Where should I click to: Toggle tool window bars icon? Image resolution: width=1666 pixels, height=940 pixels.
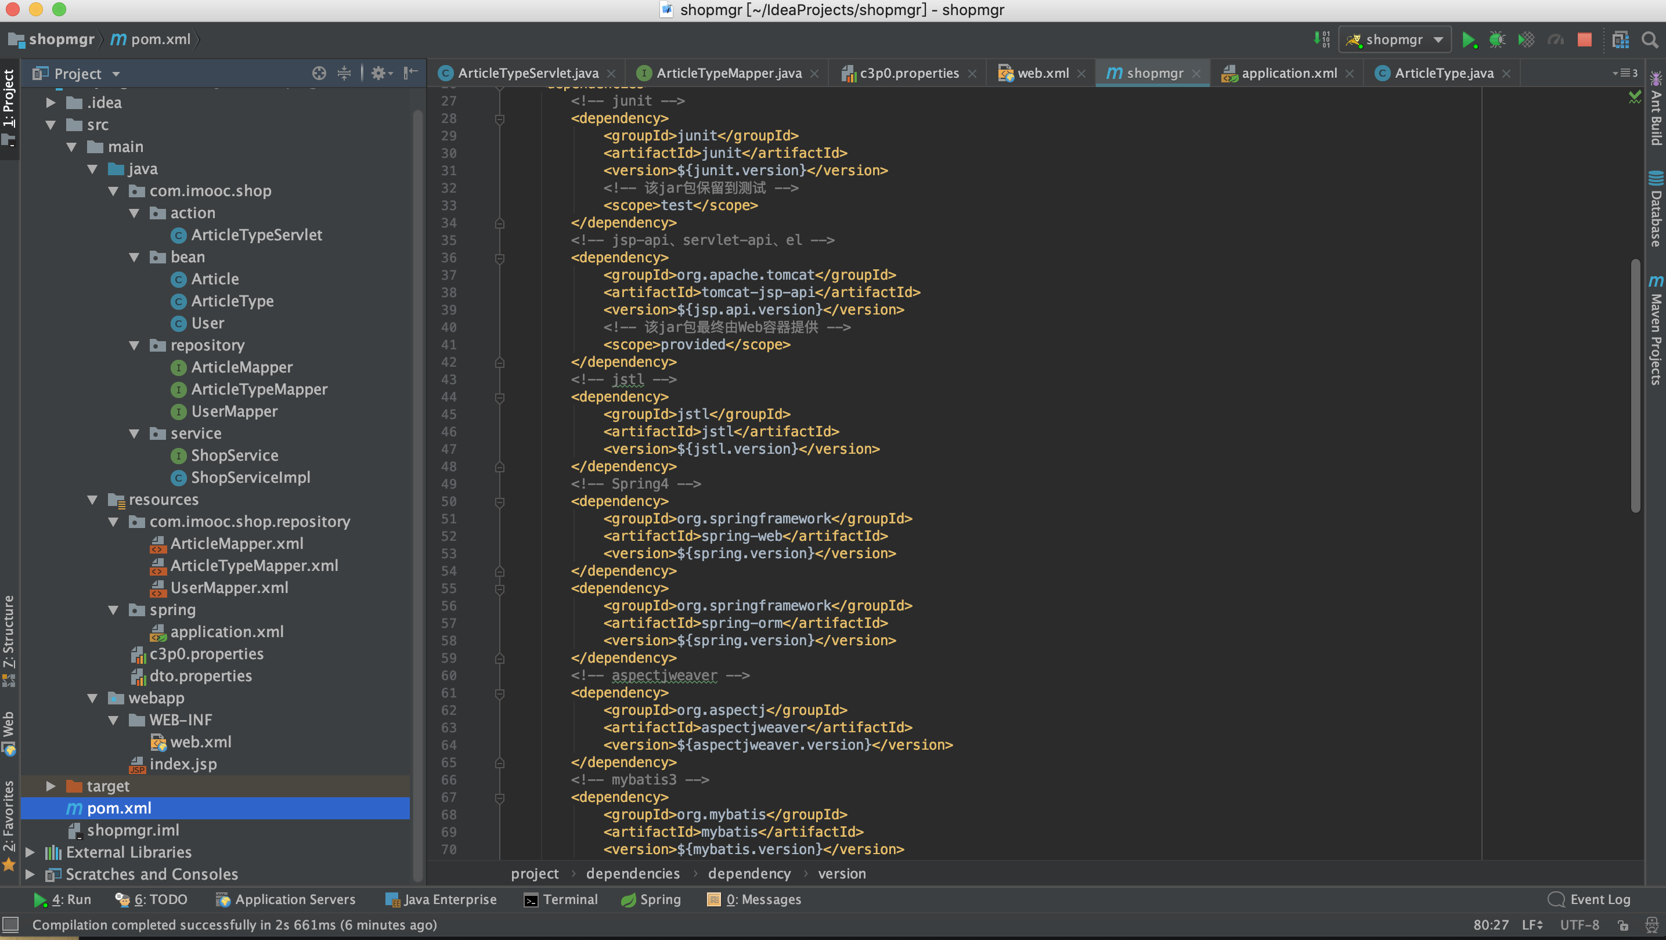(x=10, y=924)
